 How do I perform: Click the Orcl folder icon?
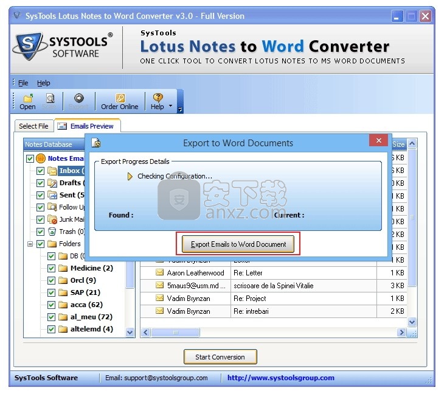click(x=63, y=280)
